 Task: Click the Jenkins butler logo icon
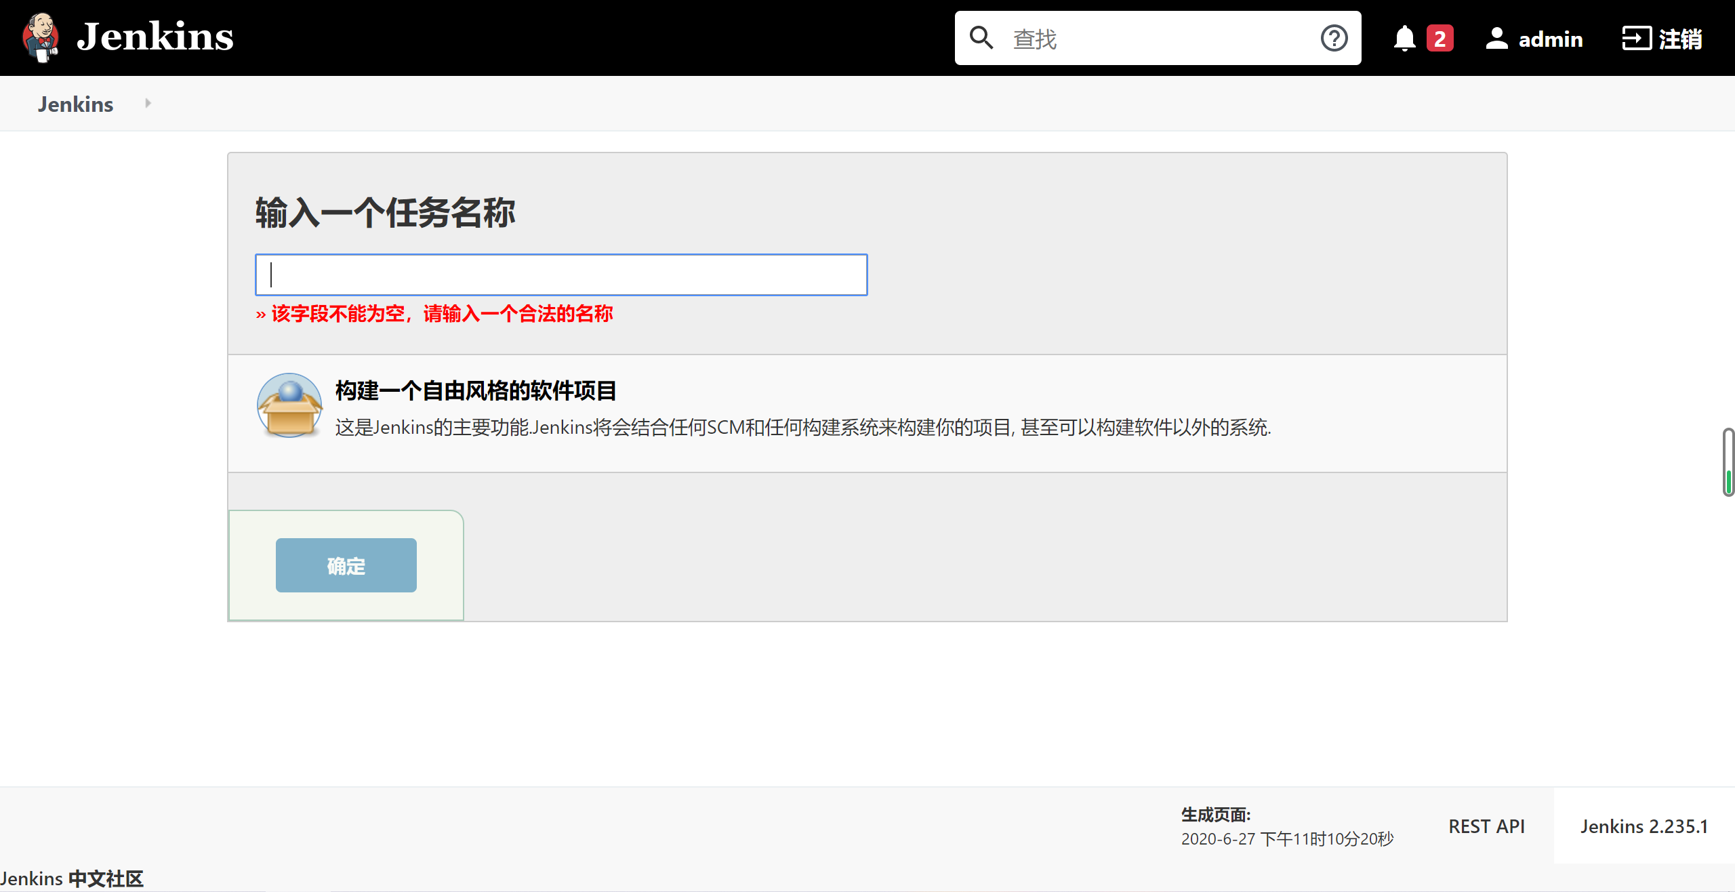(40, 37)
